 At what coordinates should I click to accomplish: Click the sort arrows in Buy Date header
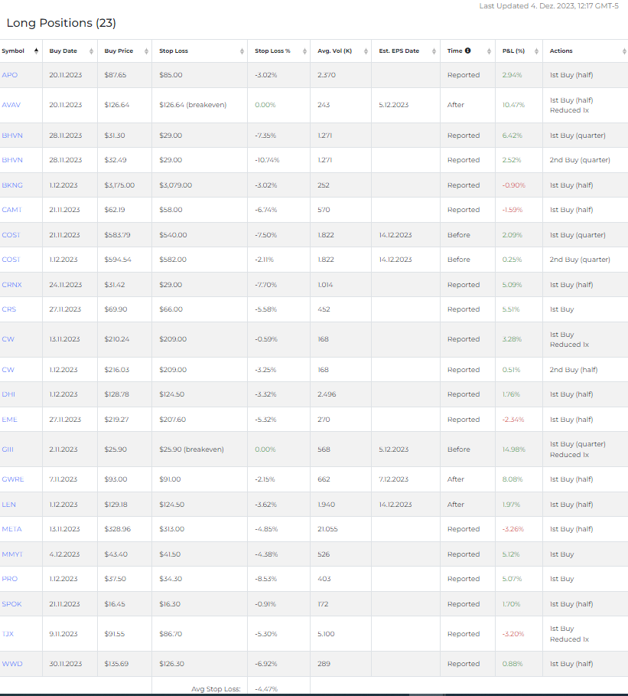(x=91, y=51)
